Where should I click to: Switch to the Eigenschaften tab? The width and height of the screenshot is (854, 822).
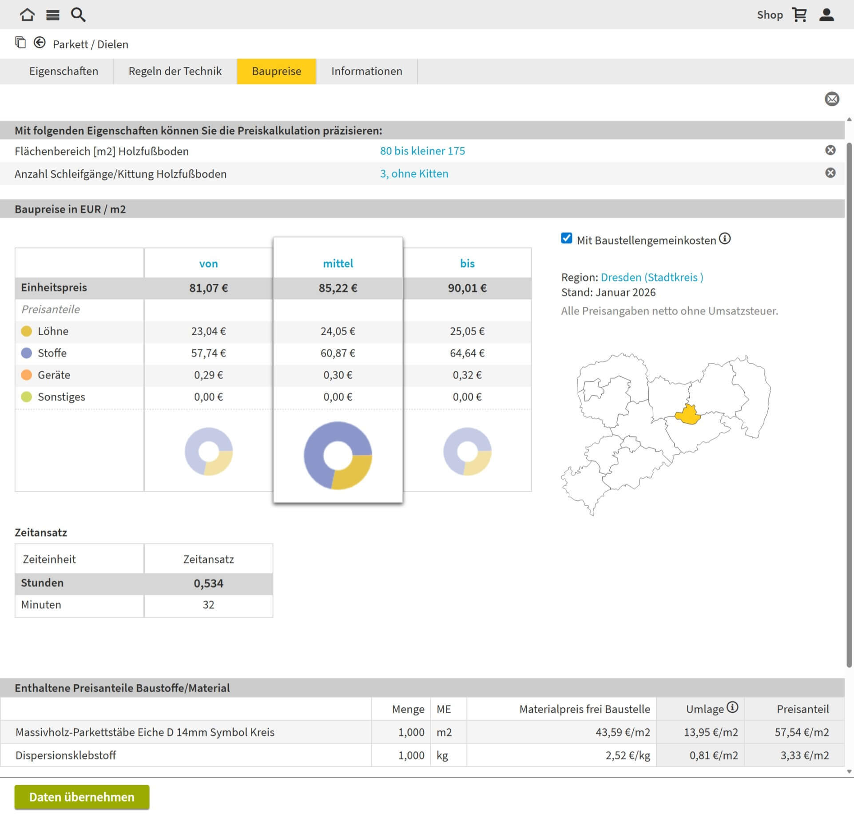coord(64,71)
